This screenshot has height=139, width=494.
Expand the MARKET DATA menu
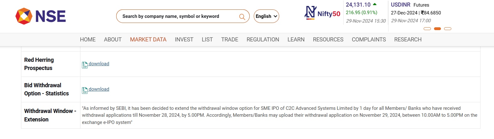pyautogui.click(x=148, y=40)
